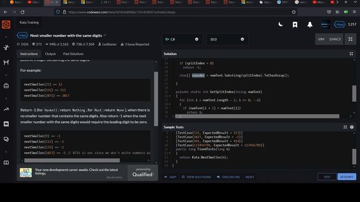Expand the Sample Tests panel
Image resolution: width=360 pixels, height=202 pixels.
point(345,127)
